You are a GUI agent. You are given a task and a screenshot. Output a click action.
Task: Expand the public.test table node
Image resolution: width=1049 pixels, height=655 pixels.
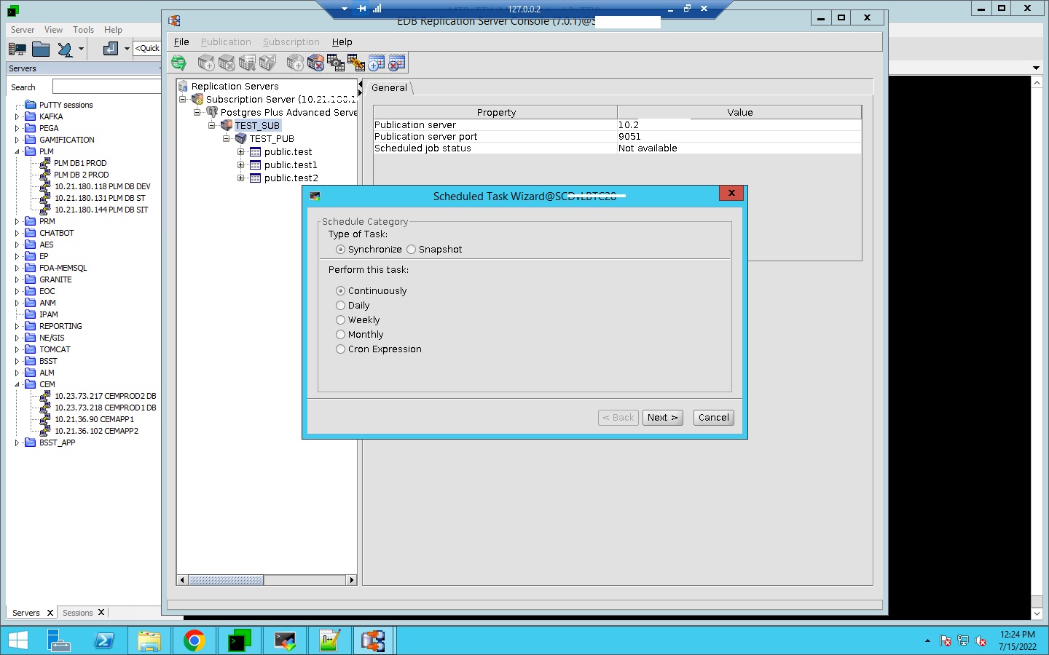pos(240,152)
